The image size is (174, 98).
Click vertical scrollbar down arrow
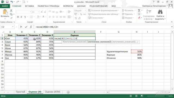click(172, 89)
